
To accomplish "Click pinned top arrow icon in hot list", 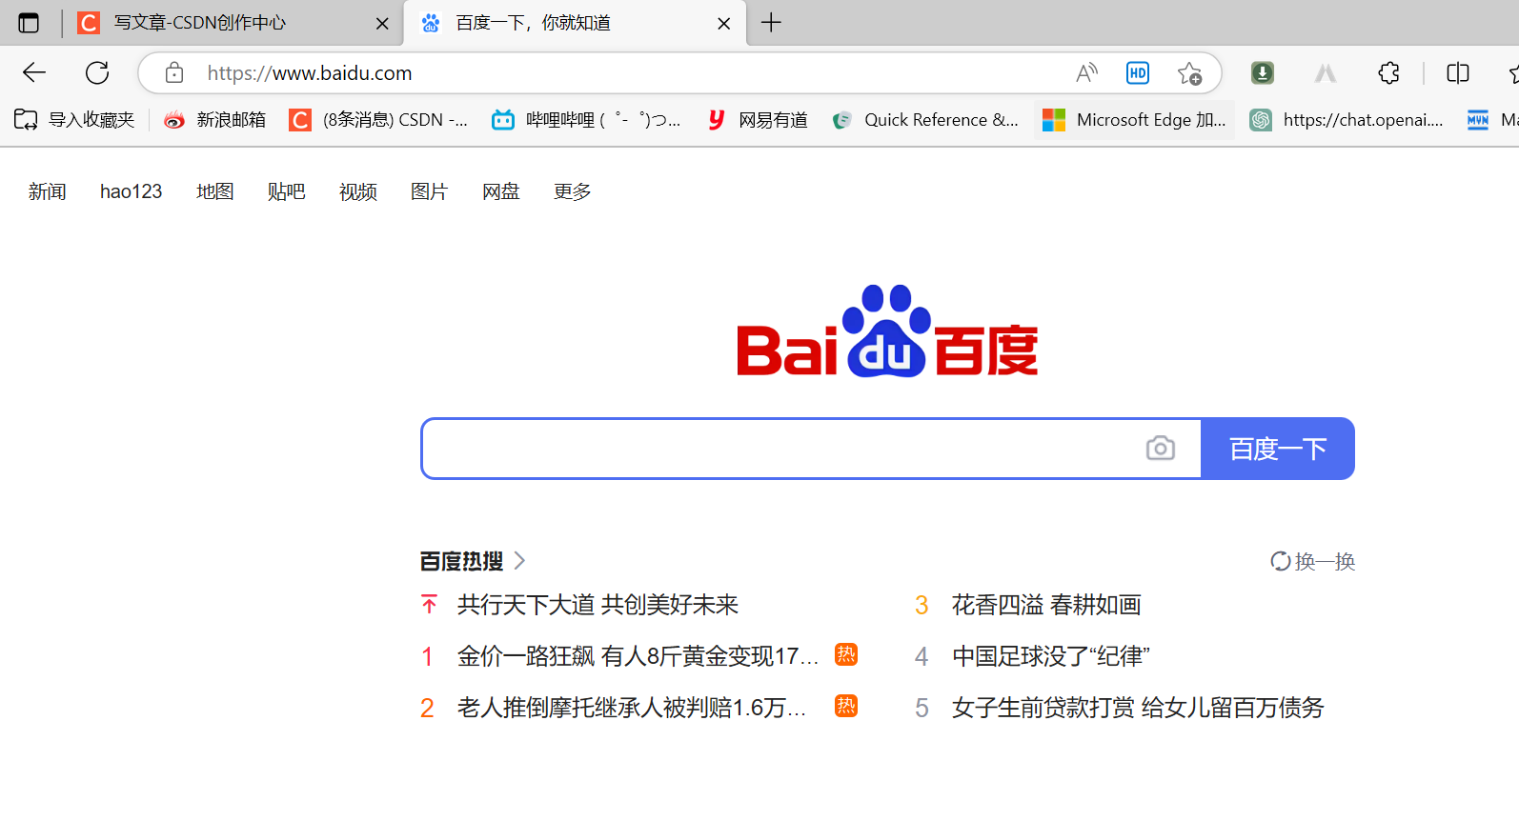I will tap(430, 605).
